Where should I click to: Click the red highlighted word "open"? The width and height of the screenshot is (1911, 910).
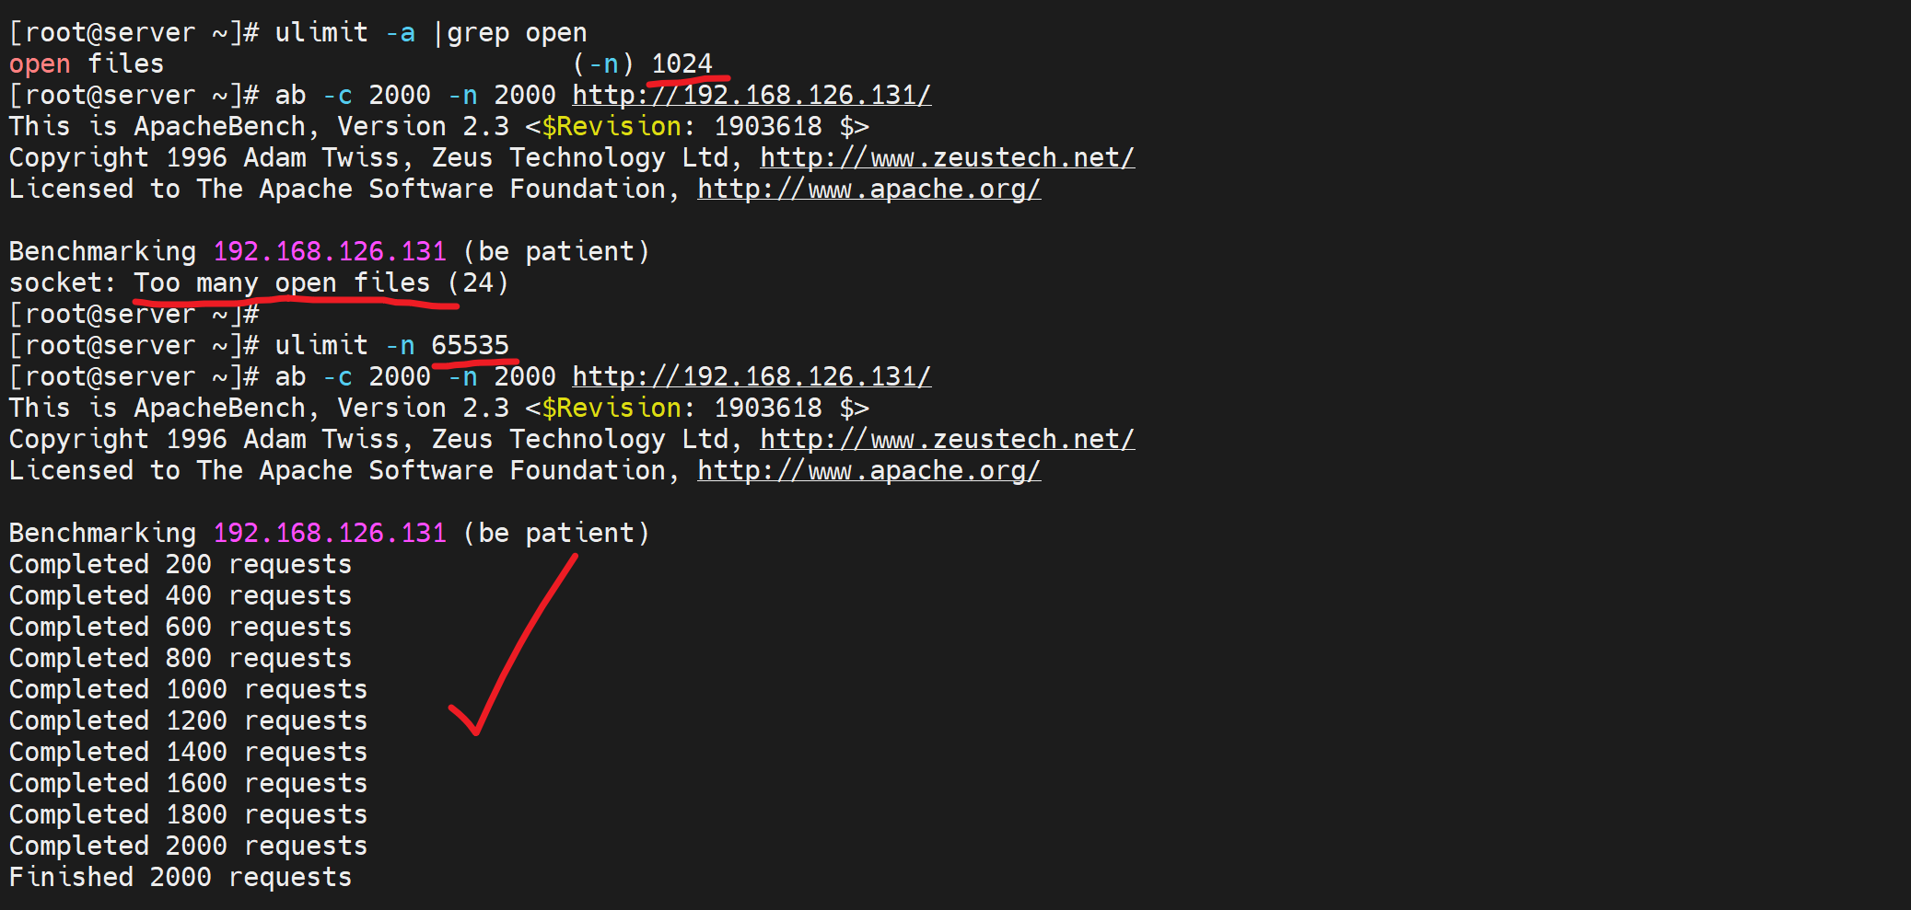[x=40, y=63]
